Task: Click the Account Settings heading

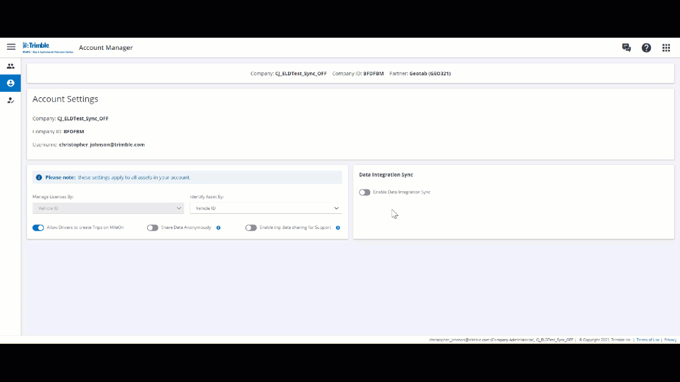Action: [x=65, y=99]
